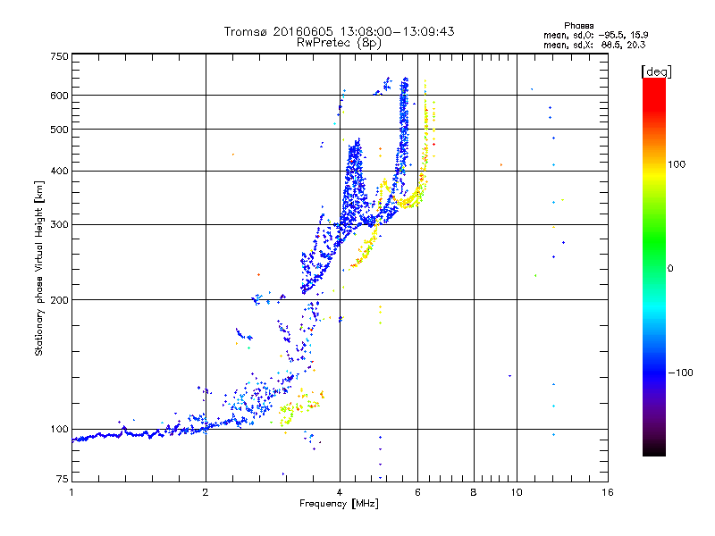Click the y-axis tick label "400"
The image size is (715, 536).
pos(59,172)
